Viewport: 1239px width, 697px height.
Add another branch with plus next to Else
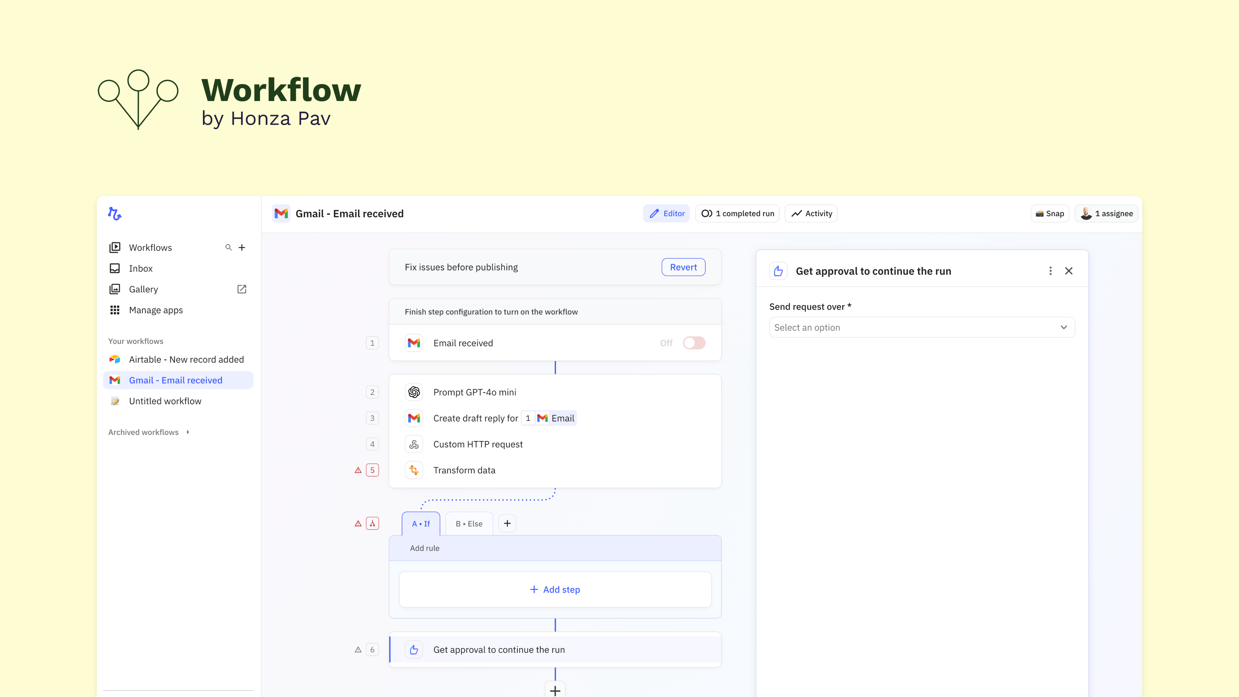pos(507,523)
